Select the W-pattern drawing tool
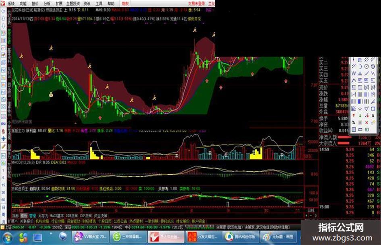 pos(354,73)
